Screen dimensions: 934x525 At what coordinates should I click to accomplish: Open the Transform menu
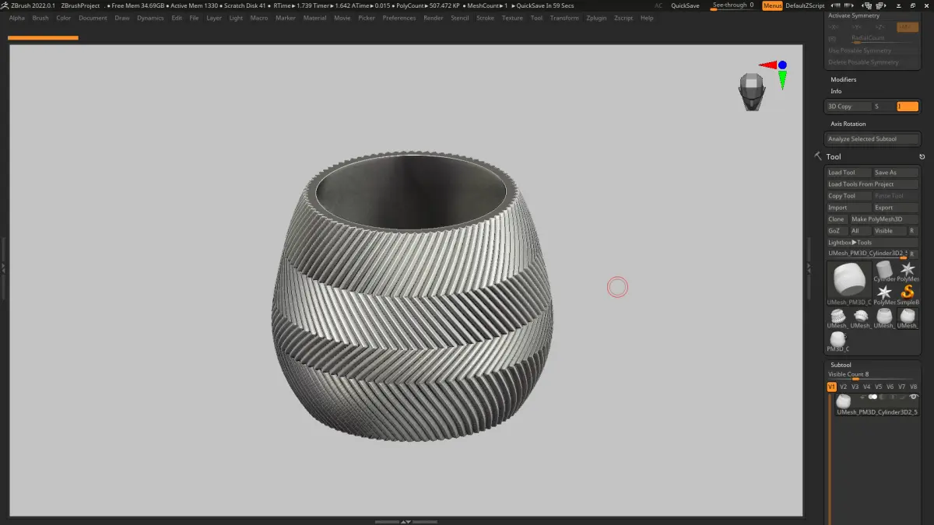(x=564, y=18)
